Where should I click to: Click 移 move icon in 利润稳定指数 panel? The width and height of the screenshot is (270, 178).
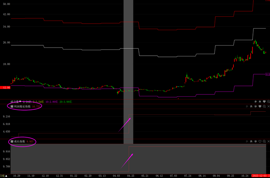coord(255,106)
